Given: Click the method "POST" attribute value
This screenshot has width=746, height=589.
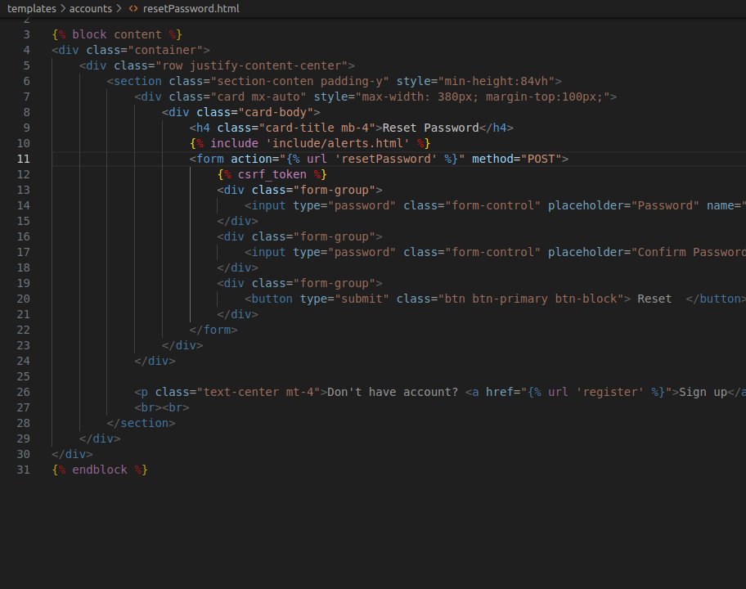Looking at the screenshot, I should (x=541, y=159).
